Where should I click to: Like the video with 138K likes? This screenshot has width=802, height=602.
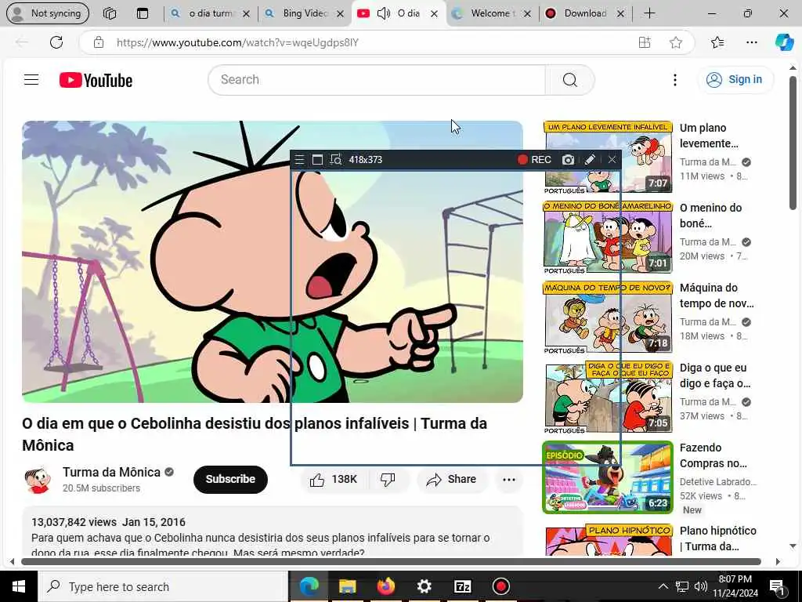tap(334, 480)
